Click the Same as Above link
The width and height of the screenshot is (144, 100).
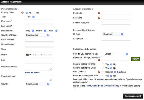32,73
